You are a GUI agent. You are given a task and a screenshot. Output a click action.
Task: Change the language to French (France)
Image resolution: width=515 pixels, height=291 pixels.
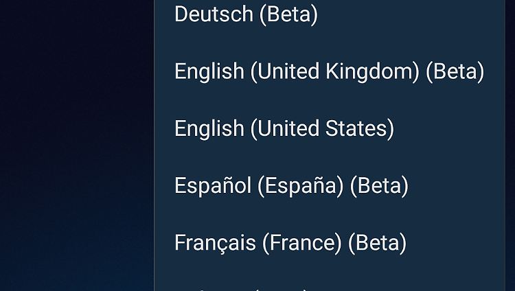pos(290,242)
